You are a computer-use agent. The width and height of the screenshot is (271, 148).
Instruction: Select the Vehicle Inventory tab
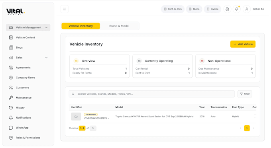[81, 26]
